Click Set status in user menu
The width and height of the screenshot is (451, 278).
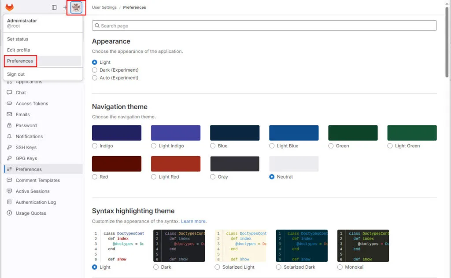[18, 39]
